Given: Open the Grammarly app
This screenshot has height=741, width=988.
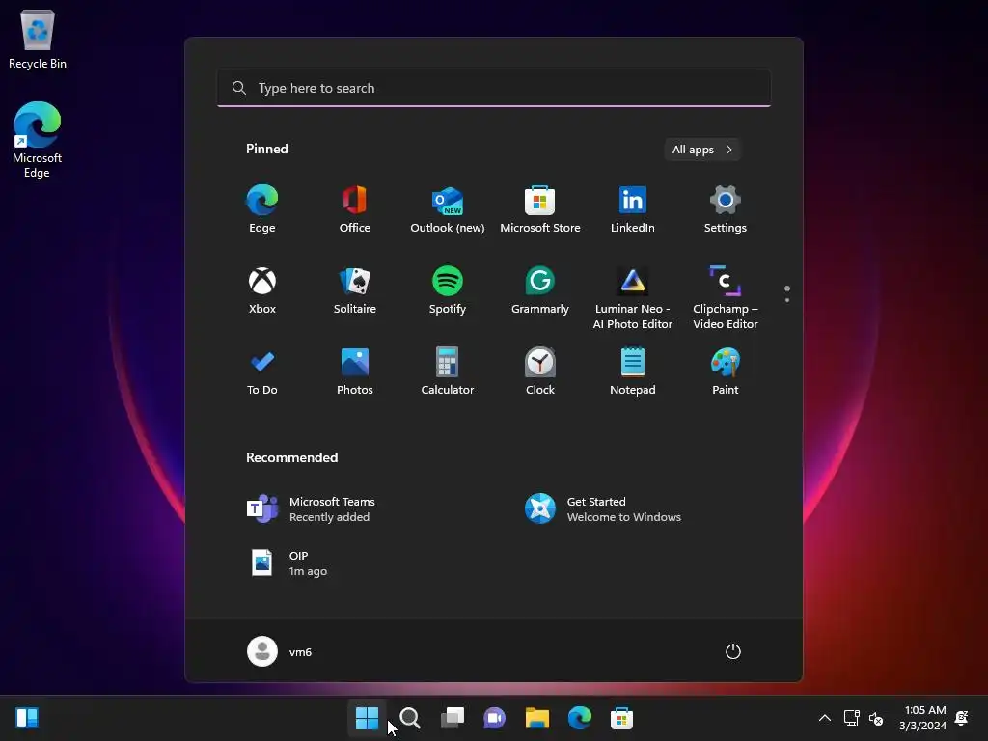Looking at the screenshot, I should [x=540, y=290].
